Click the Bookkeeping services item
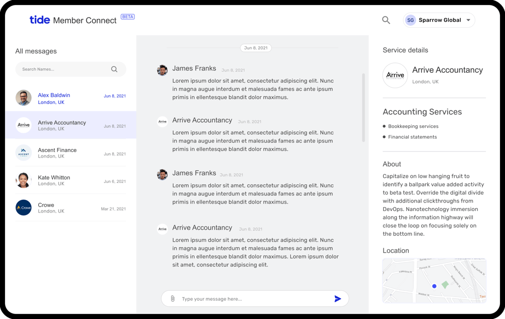 click(x=413, y=126)
